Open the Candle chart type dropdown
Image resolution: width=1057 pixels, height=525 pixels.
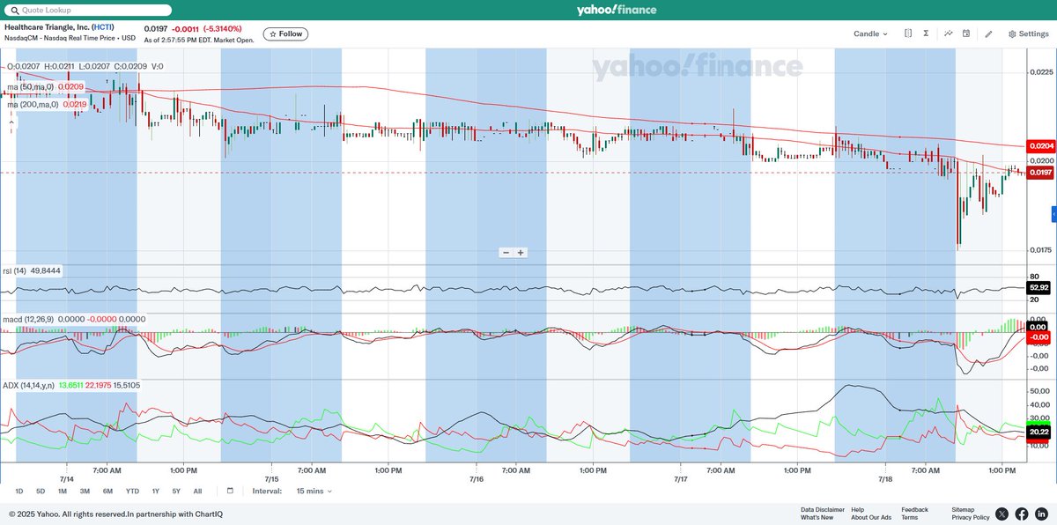click(870, 34)
